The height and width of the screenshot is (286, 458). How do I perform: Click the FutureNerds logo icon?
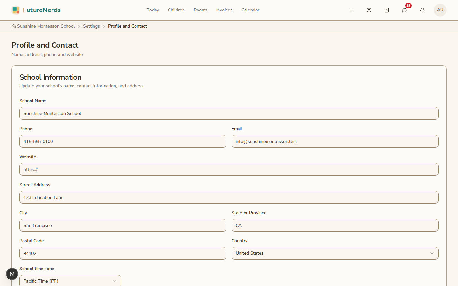16,10
